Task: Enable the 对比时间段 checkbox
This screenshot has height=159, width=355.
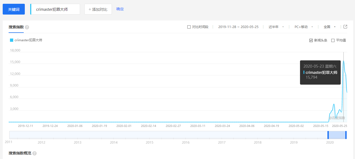Action: [189, 27]
